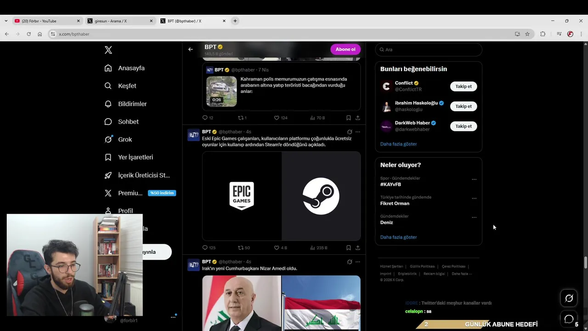Reply to the Epic Games post
The width and height of the screenshot is (588, 331).
(x=209, y=248)
